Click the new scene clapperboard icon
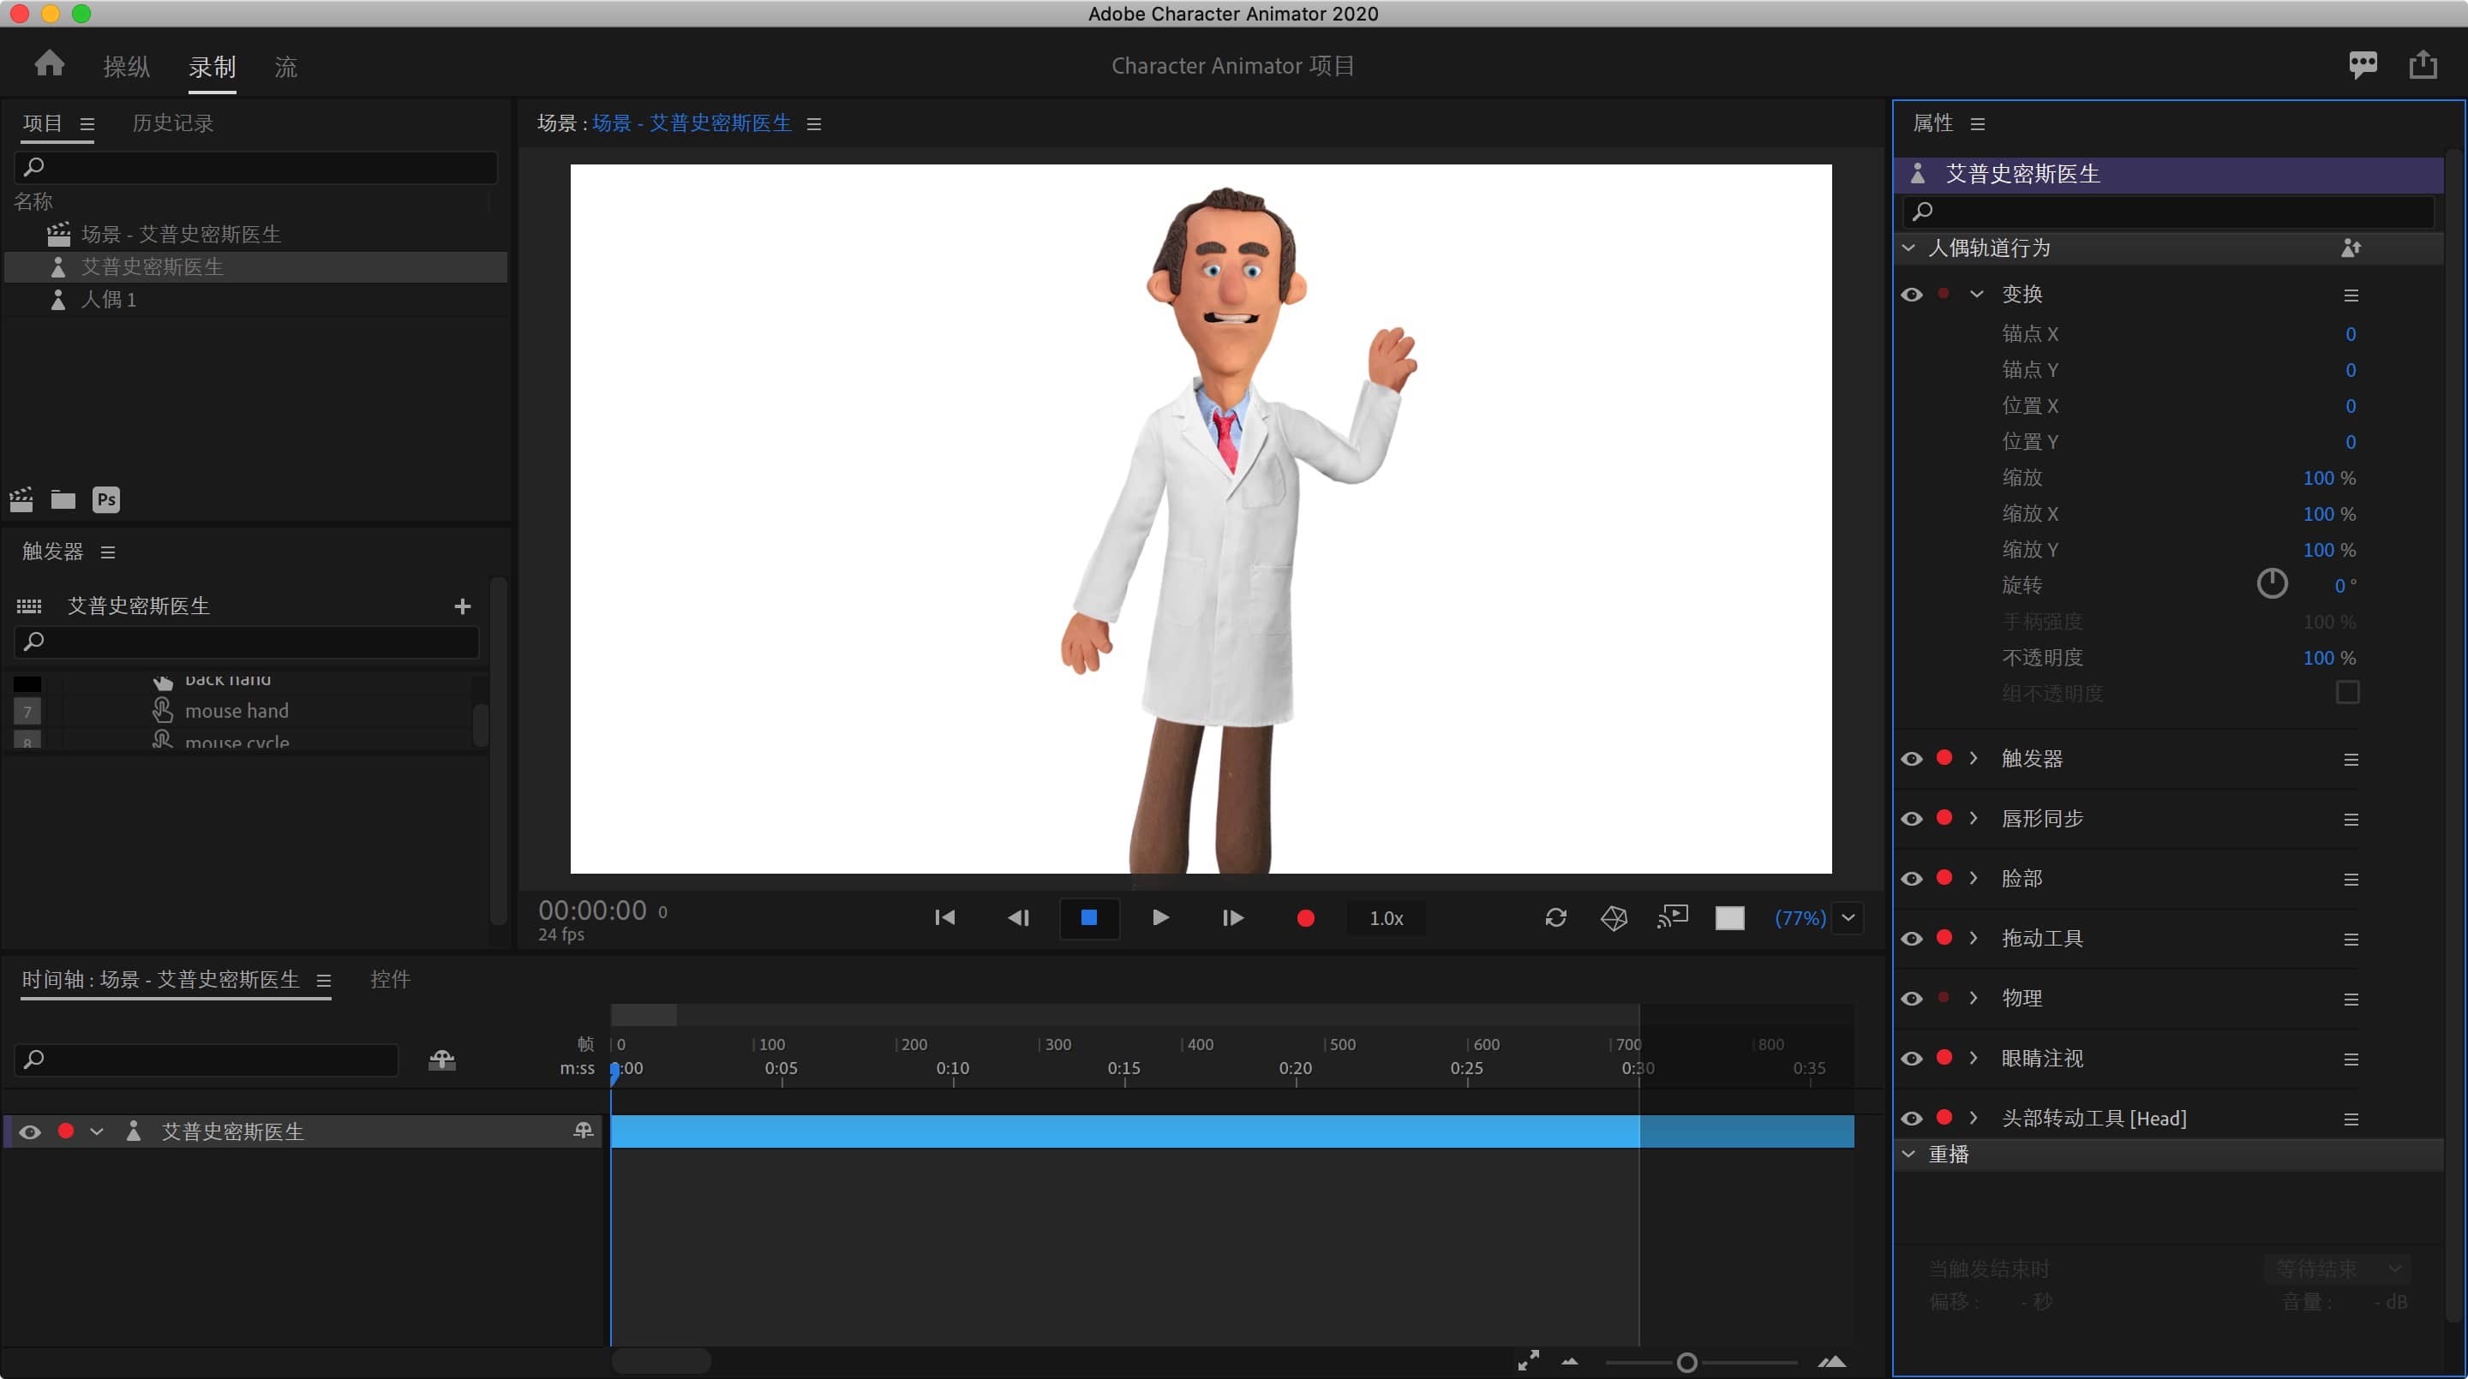Image resolution: width=2468 pixels, height=1379 pixels. (21, 499)
